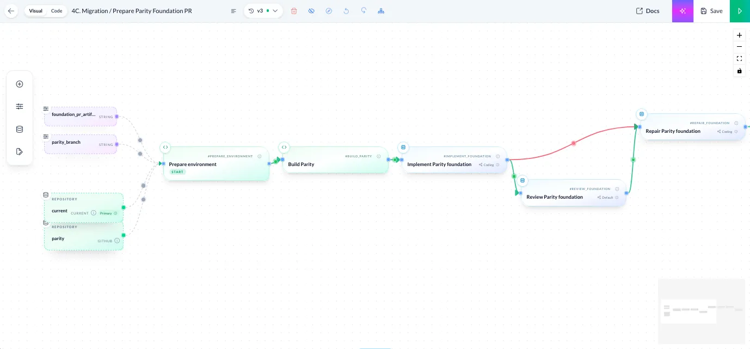
Task: Click the Save button
Action: click(x=711, y=11)
